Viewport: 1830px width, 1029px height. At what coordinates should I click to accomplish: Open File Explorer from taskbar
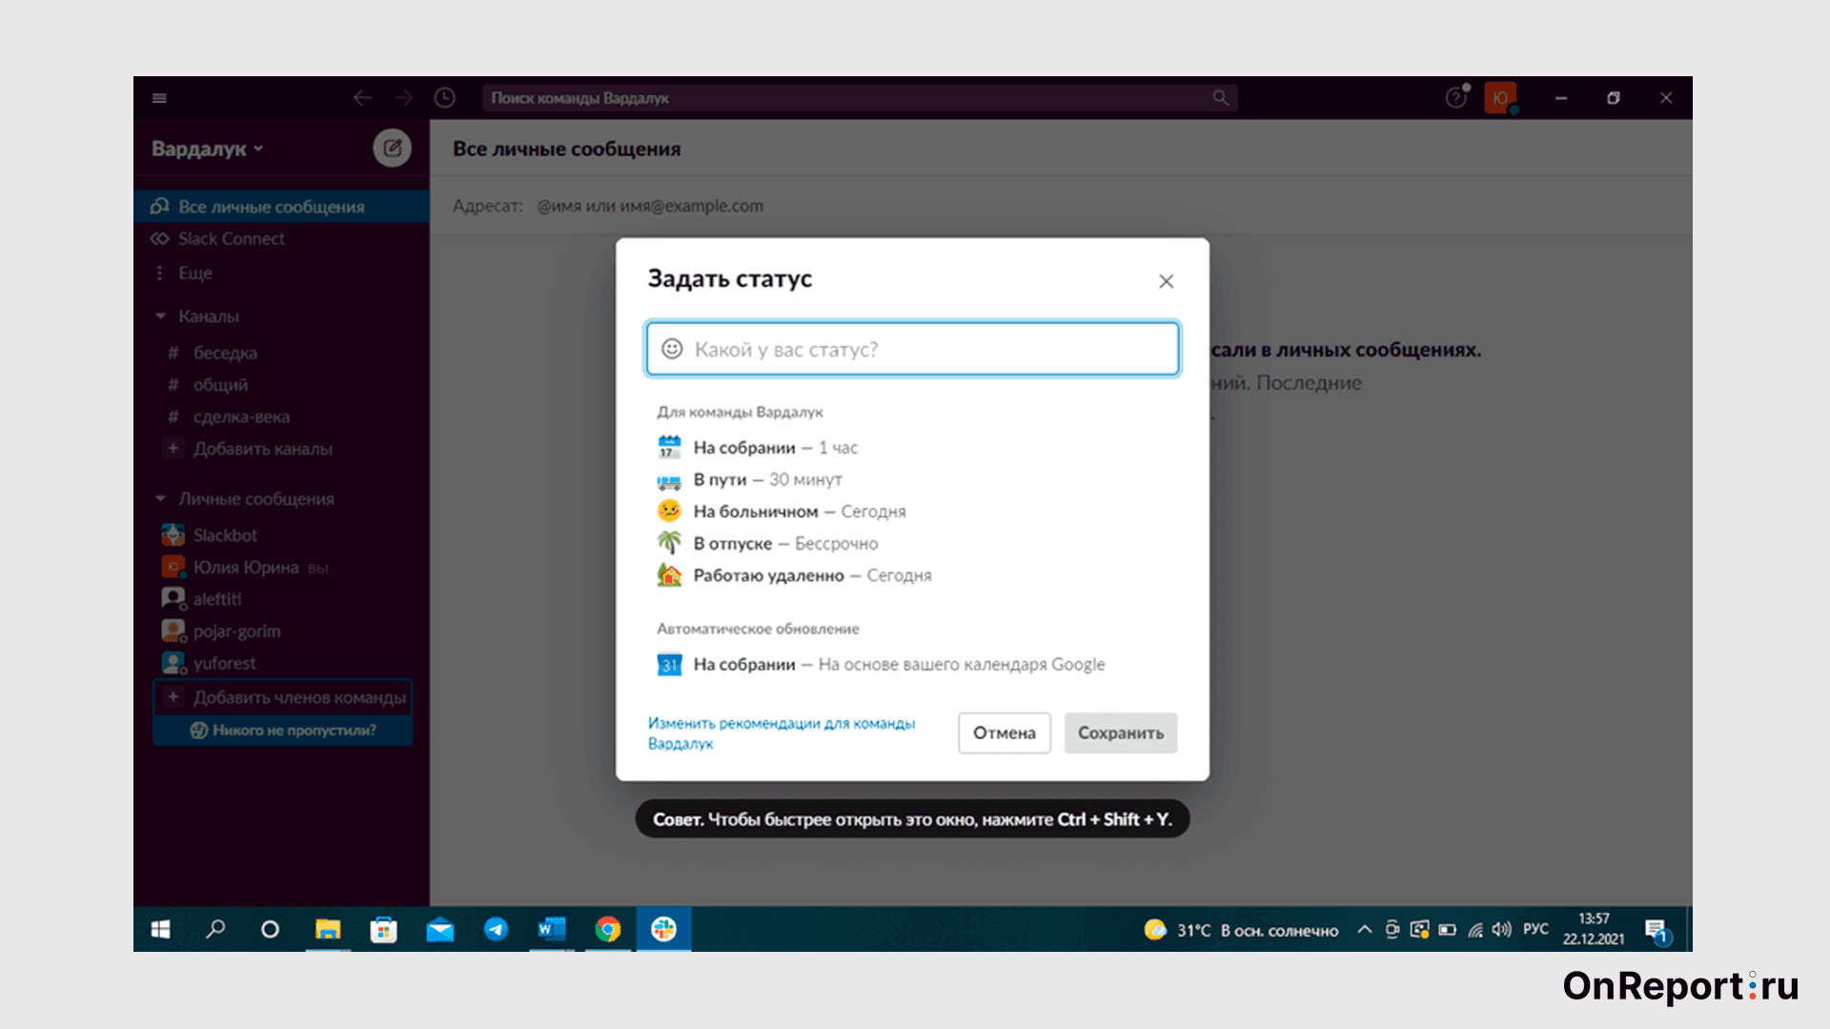point(328,929)
